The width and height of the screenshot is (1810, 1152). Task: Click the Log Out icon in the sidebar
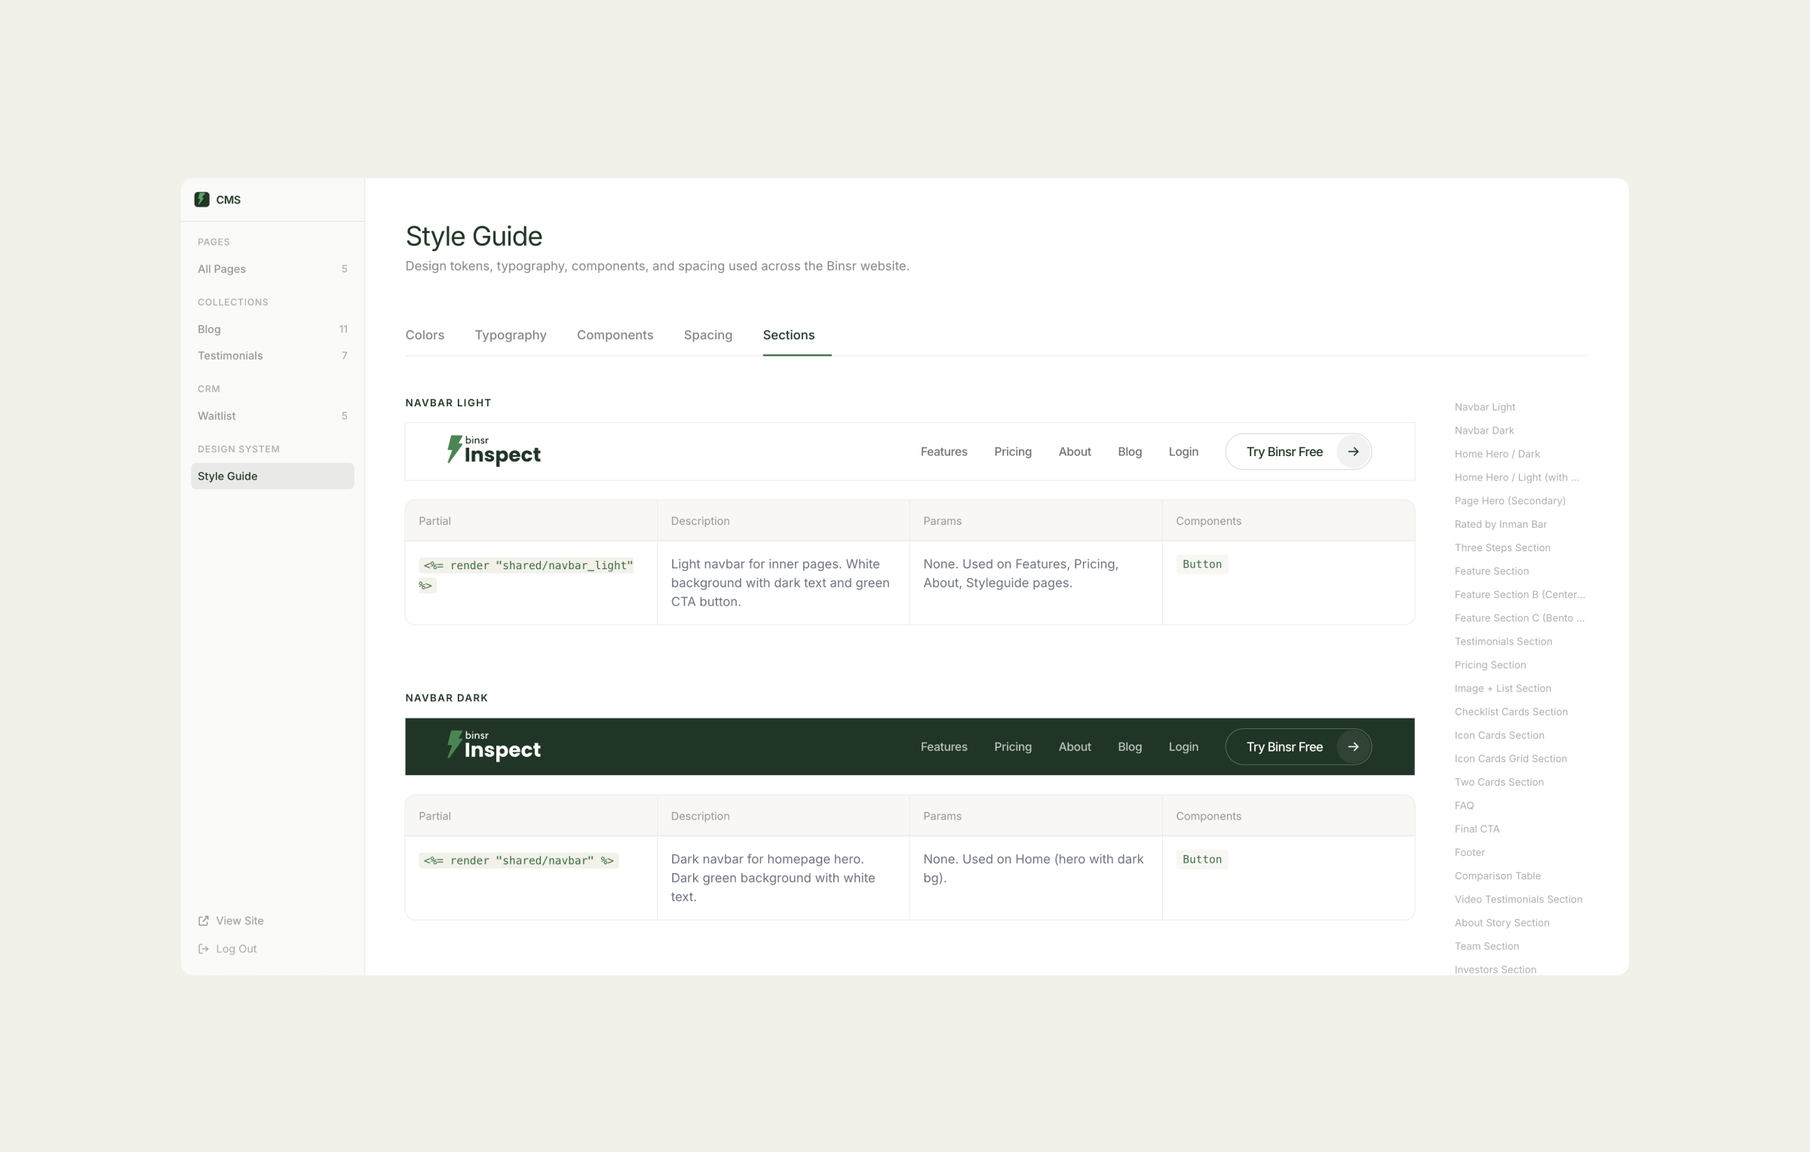coord(202,948)
